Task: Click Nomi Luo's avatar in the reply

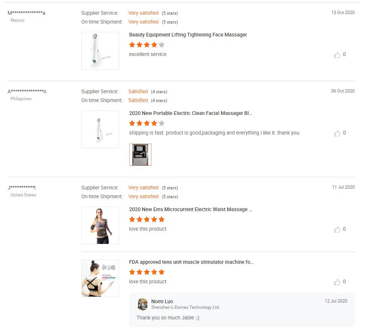Action: click(x=142, y=304)
